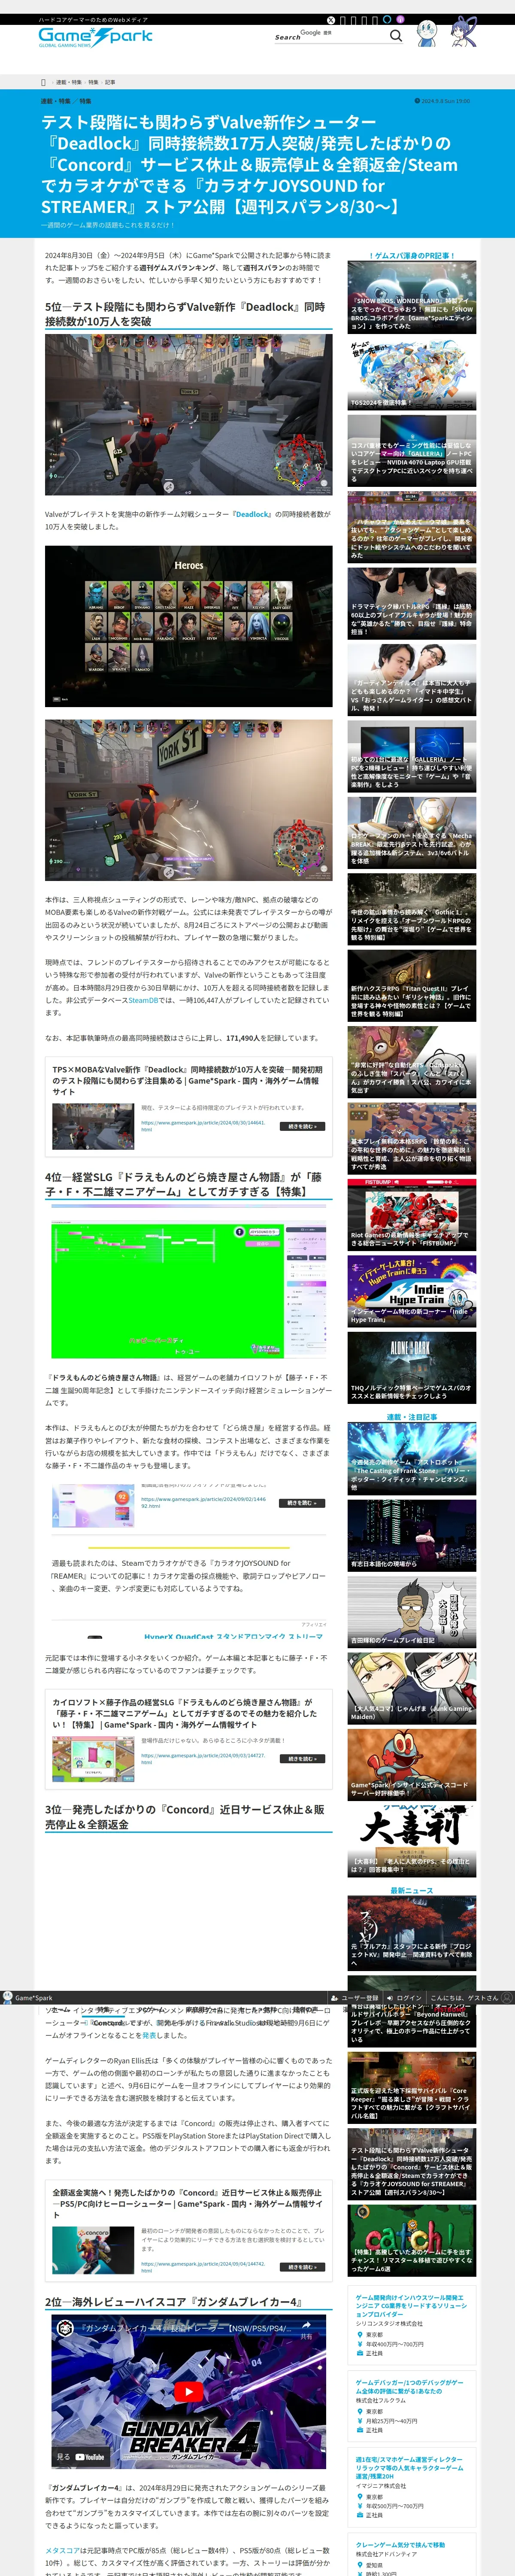Open the X (Twitter) social icon
This screenshot has height=2576, width=515.
tap(331, 20)
